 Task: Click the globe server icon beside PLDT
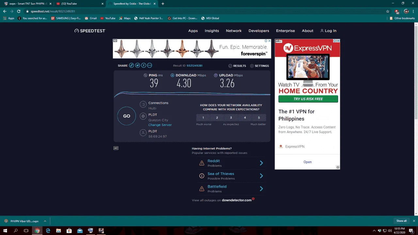pyautogui.click(x=143, y=116)
